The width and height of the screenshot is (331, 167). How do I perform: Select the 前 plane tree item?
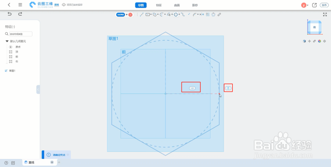(17, 57)
